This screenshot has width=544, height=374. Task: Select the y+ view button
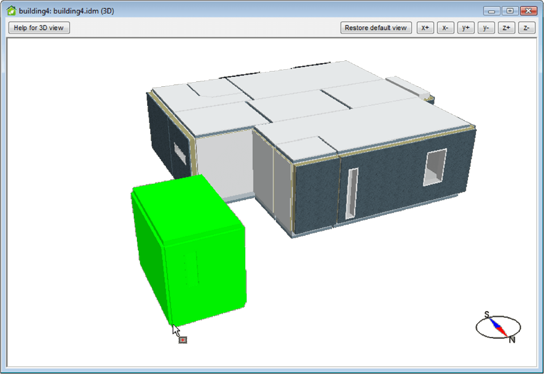(466, 28)
